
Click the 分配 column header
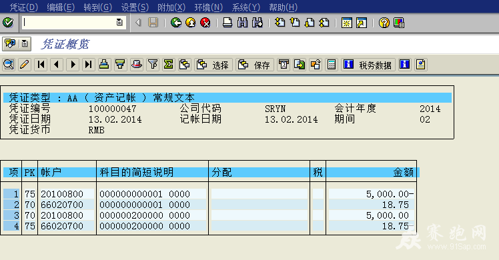221,172
